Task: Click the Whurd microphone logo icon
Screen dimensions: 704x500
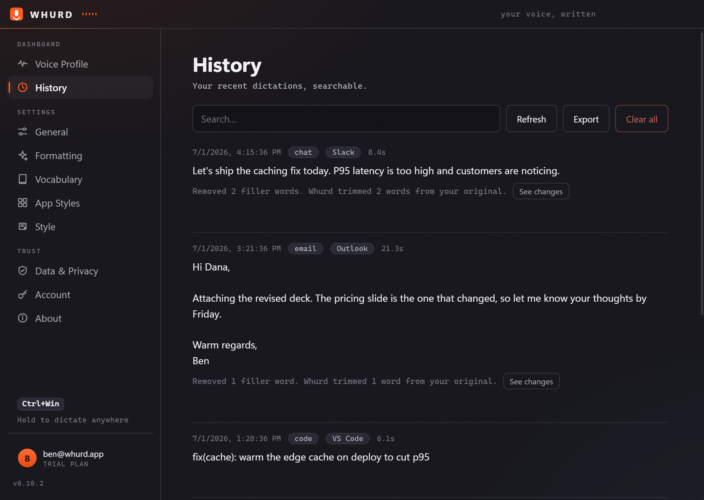Action: (17, 14)
